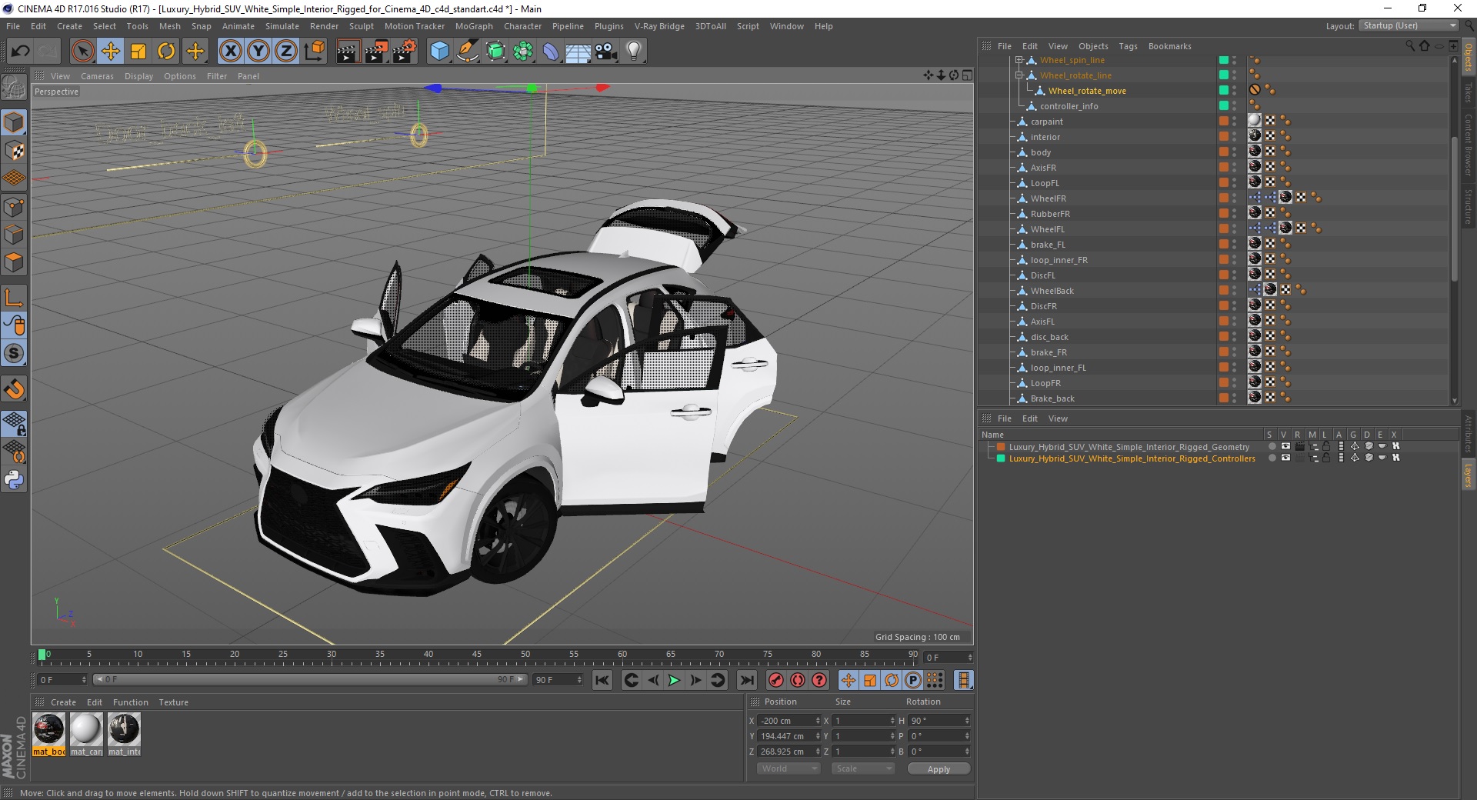The image size is (1477, 800).
Task: Toggle visibility dots of interior object
Action: [1235, 137]
